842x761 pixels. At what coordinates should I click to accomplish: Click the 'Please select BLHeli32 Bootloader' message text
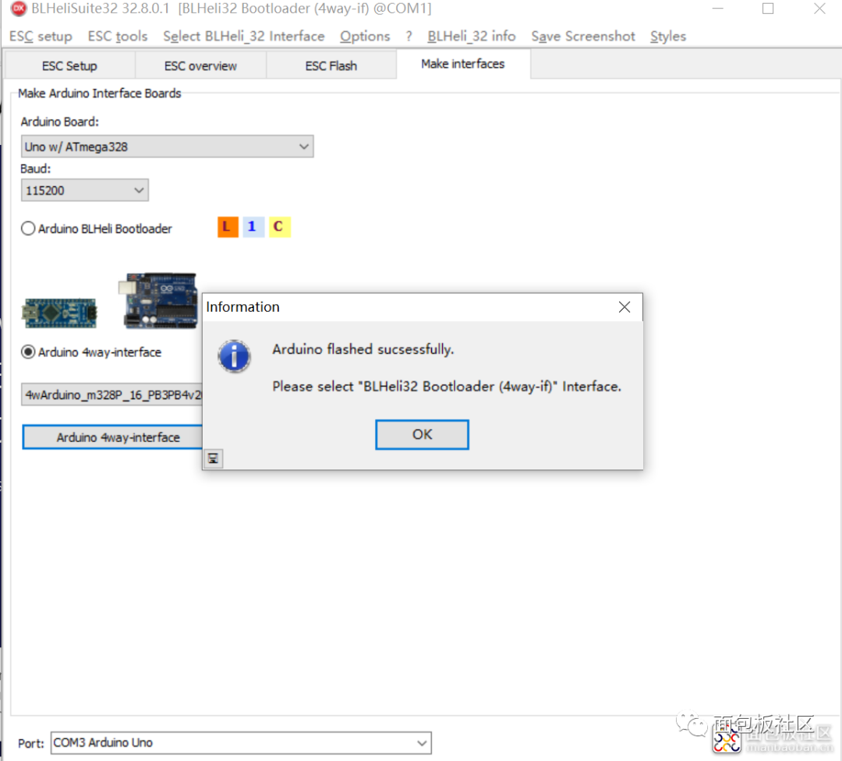point(447,386)
